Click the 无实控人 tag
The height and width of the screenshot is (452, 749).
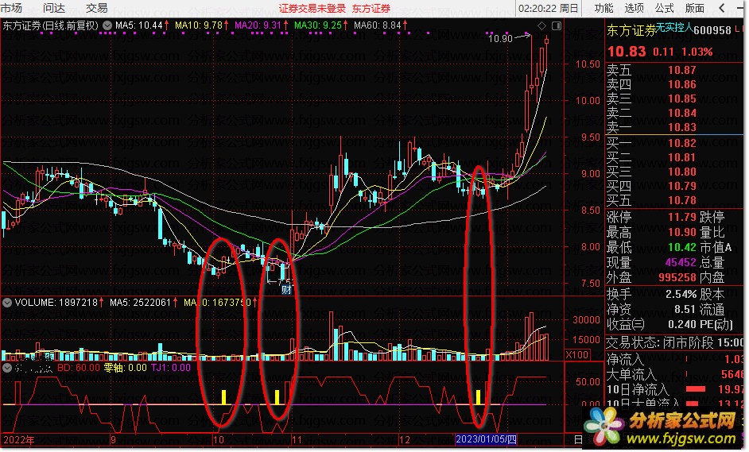tap(674, 27)
